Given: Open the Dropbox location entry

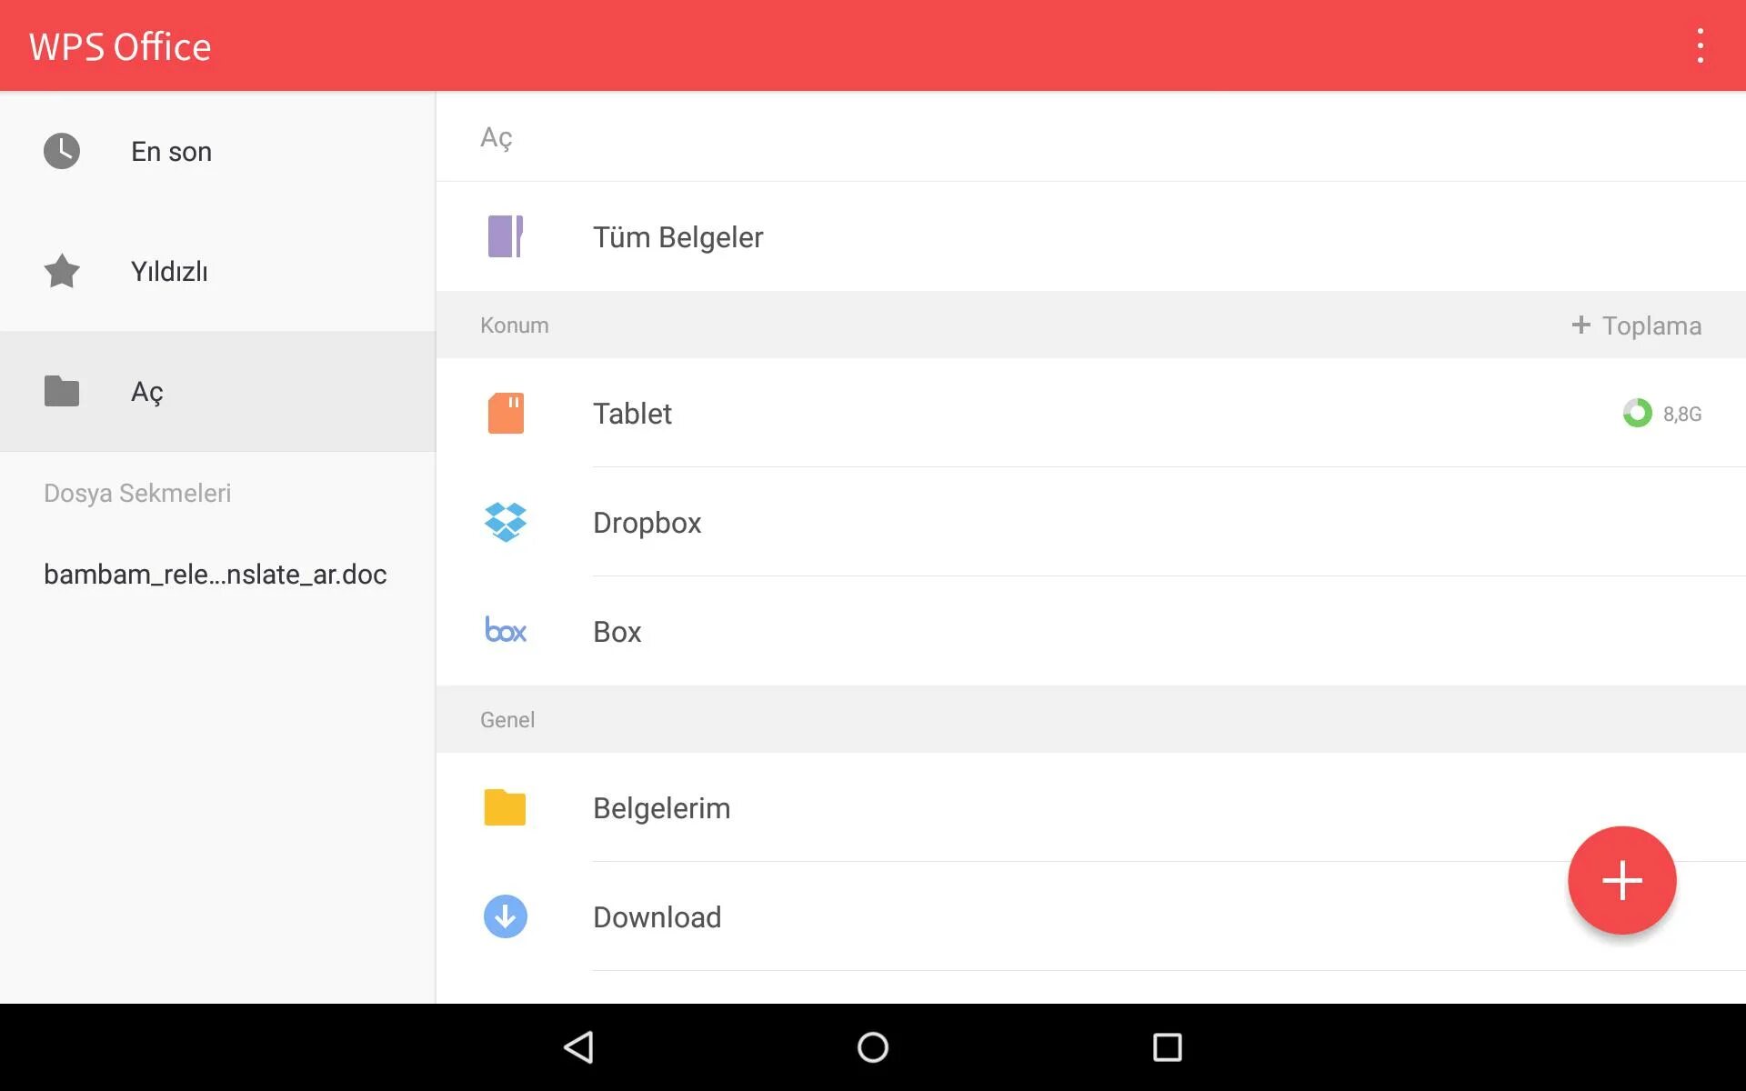Looking at the screenshot, I should [x=647, y=523].
